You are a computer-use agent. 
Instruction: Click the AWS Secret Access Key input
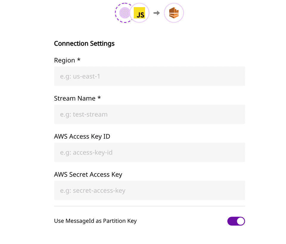coord(150,191)
